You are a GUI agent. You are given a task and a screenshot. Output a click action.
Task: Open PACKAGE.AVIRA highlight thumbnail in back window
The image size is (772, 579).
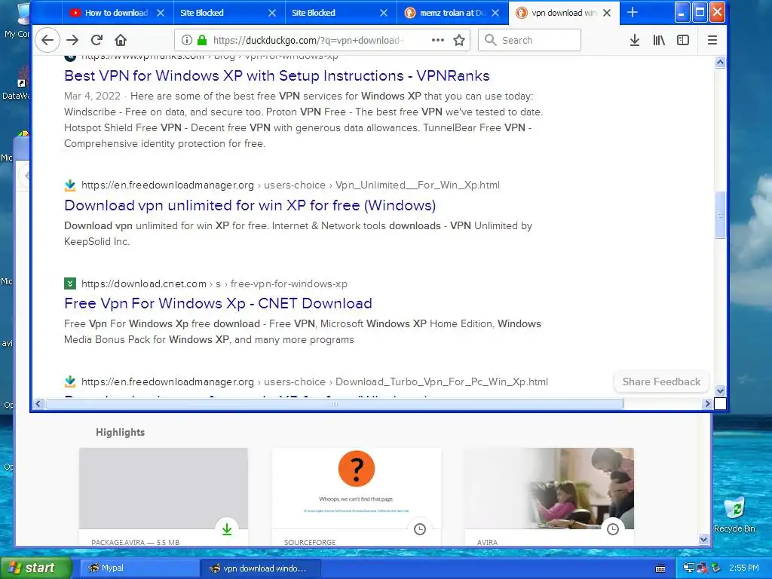[x=164, y=489]
